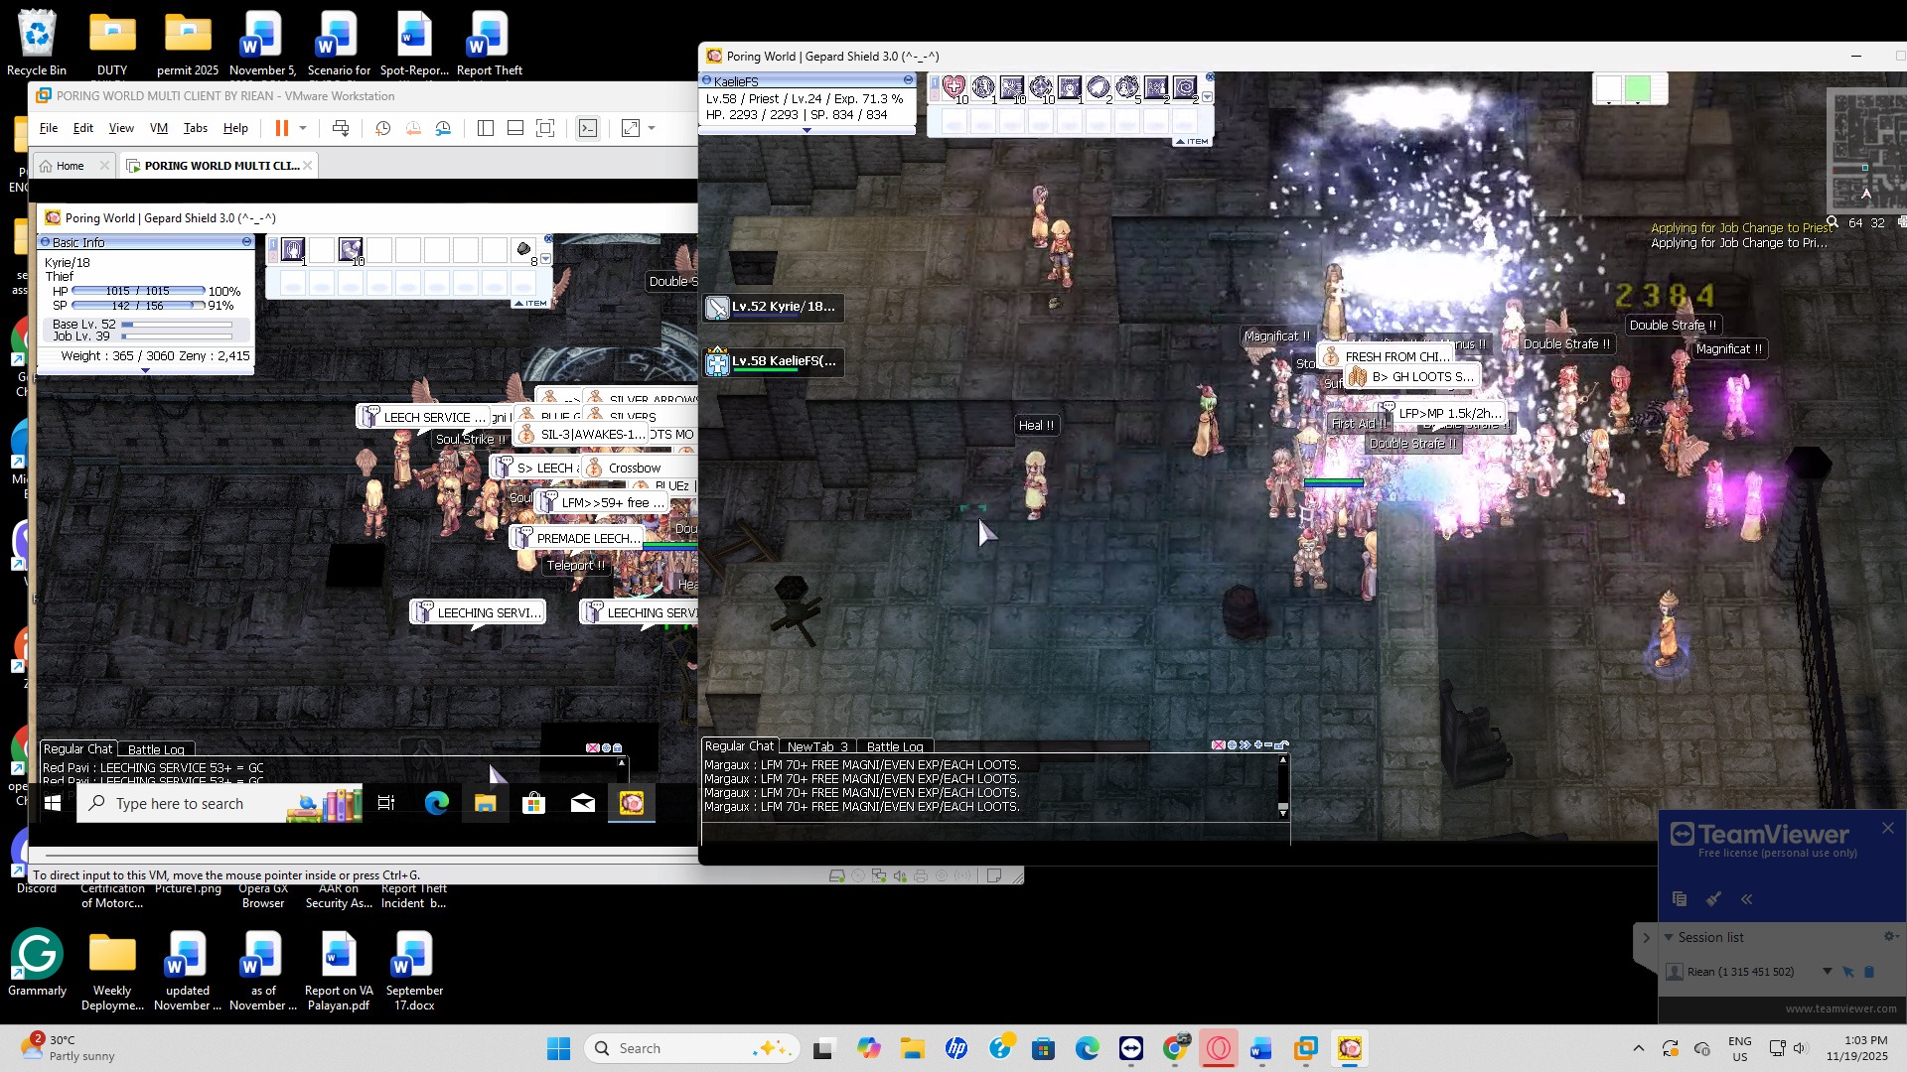Pause the VM in VMware toolbar
The width and height of the screenshot is (1907, 1072).
coord(281,128)
